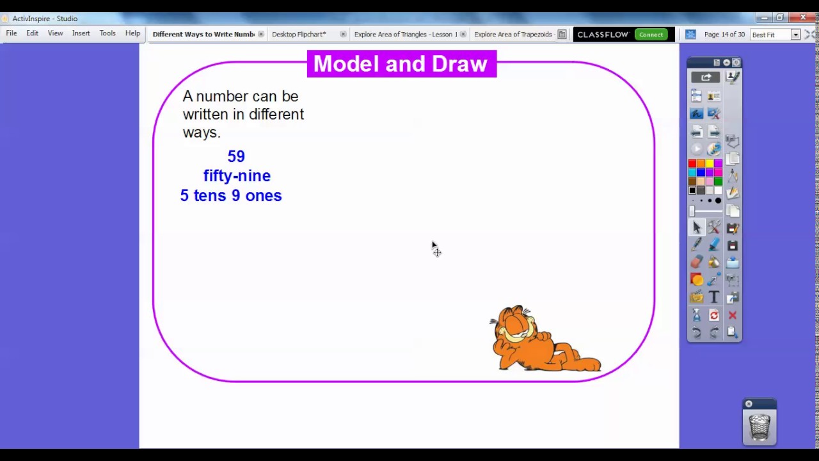819x461 pixels.
Task: Select the Eraser tool
Action: click(697, 262)
